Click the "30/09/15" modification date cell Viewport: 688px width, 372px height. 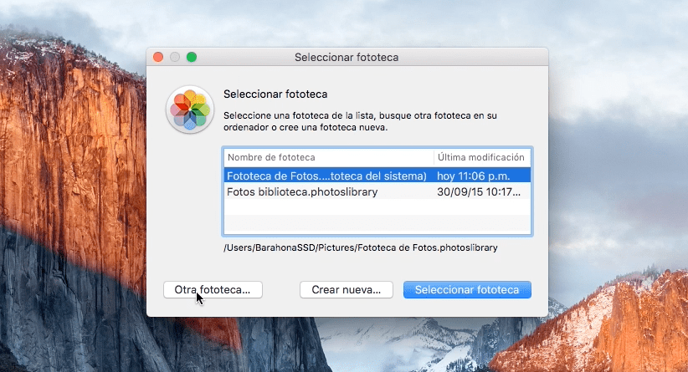click(480, 191)
